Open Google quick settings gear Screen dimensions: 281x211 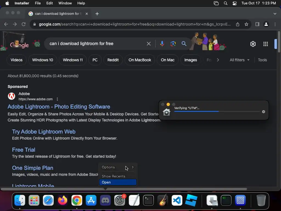point(253,44)
